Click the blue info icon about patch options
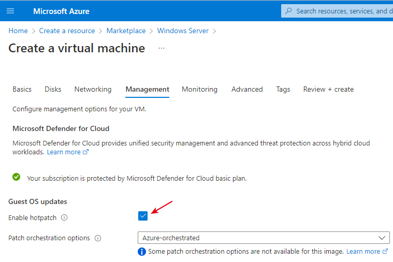 tap(142, 252)
